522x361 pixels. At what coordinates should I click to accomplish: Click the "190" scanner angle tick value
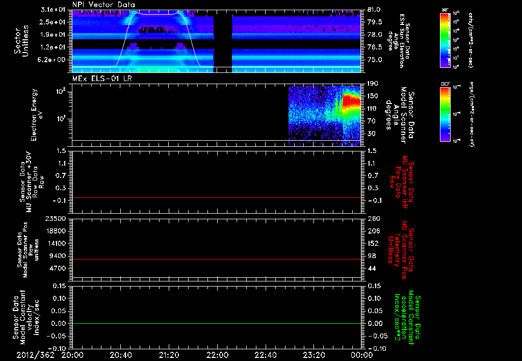373,84
